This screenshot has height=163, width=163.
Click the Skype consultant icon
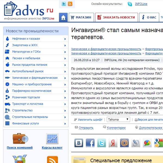(130, 4)
